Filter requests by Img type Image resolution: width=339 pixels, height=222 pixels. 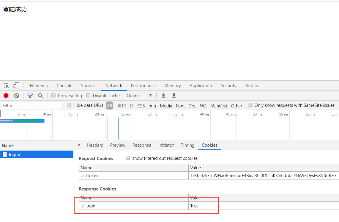[x=152, y=106]
